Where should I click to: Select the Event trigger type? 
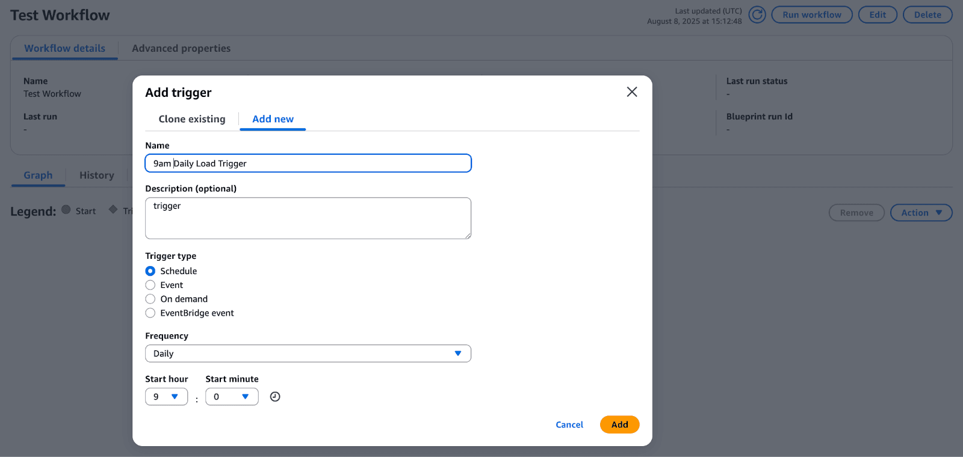pyautogui.click(x=150, y=285)
